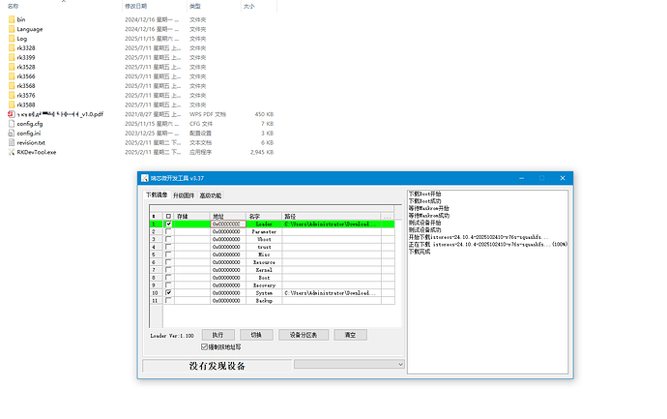Screen dimensions: 667x419
Task: Click the 执行 button
Action: (217, 335)
